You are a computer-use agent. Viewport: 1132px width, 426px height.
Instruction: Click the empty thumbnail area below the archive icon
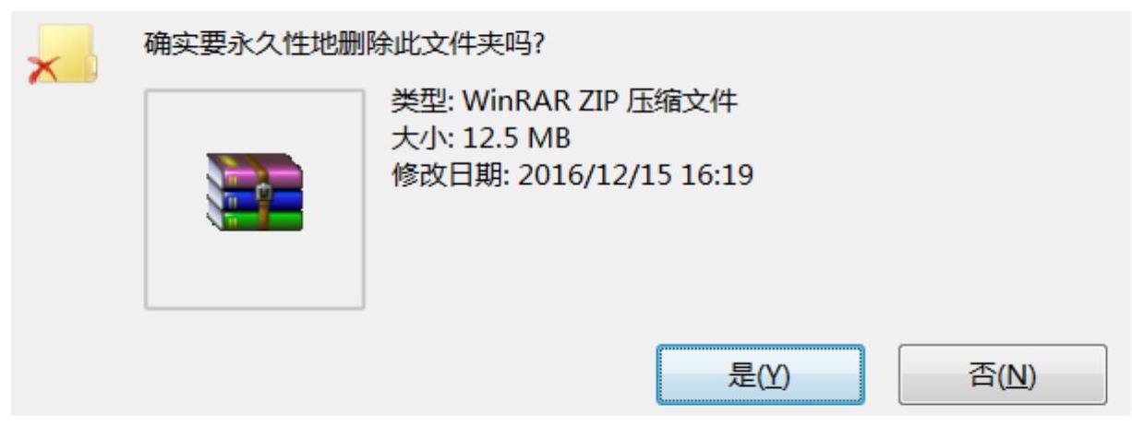[x=255, y=269]
